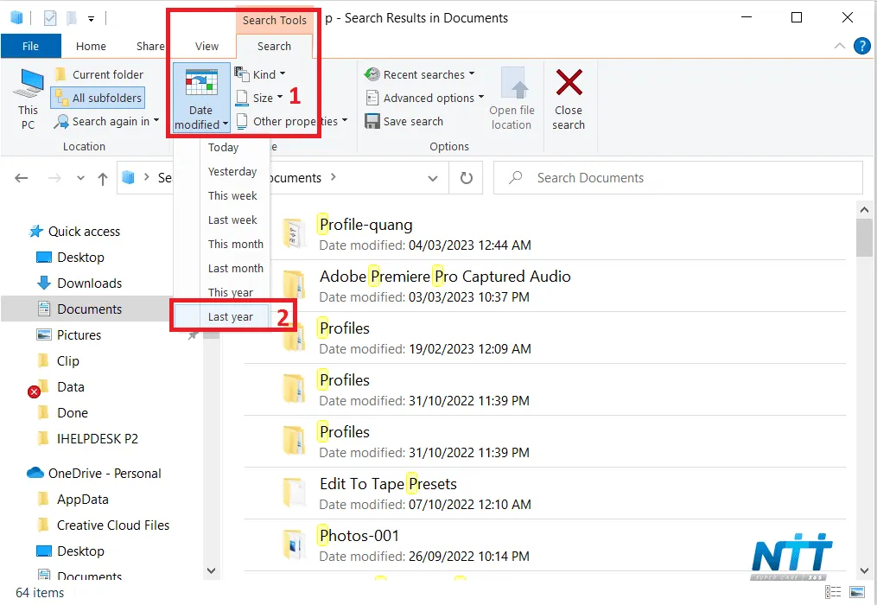This screenshot has height=605, width=877.
Task: Click the Recent searches clock icon
Action: (372, 74)
